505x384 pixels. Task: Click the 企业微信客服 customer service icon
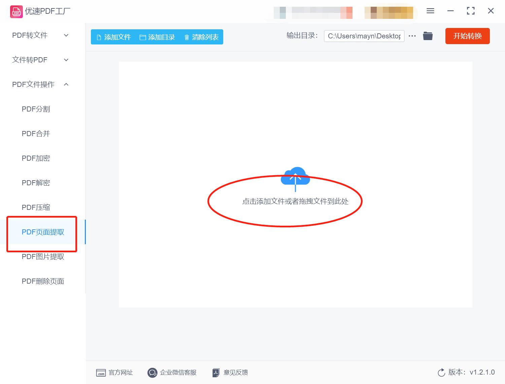pyautogui.click(x=153, y=373)
